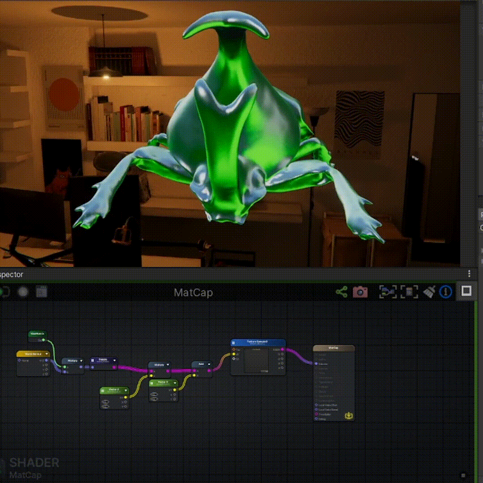Viewport: 483px width, 483px height.
Task: Click the sphere preview icon beside the file icon
Action: coord(23,292)
